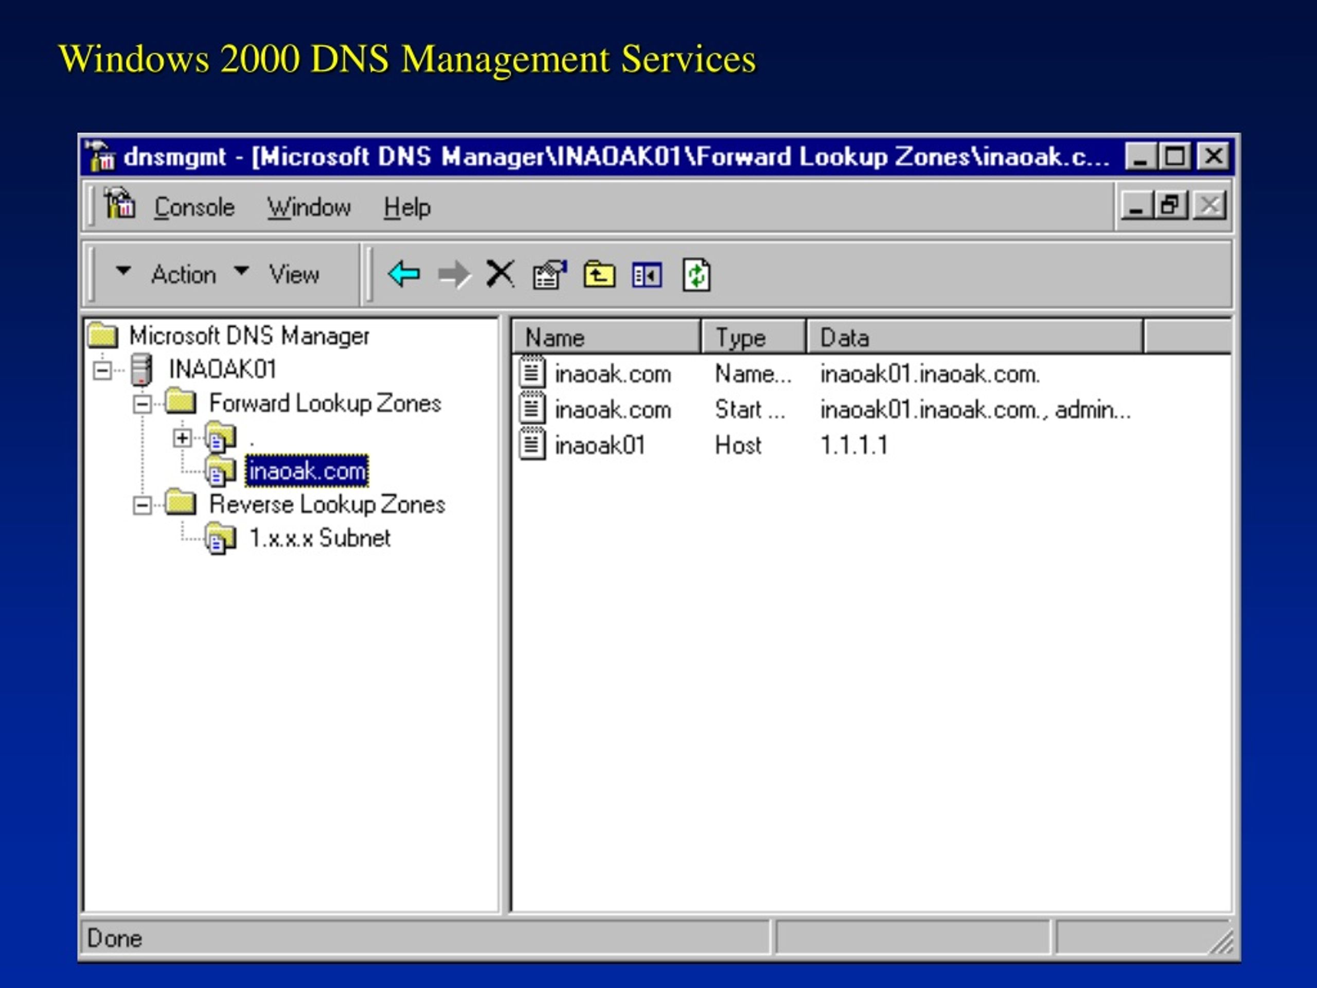Open the Console menu
The image size is (1317, 988).
coord(194,207)
